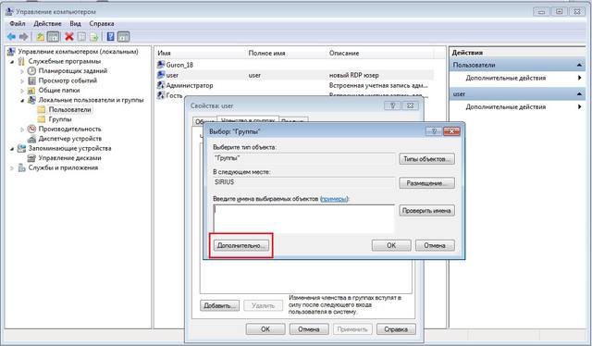The height and width of the screenshot is (346, 592).
Task: Open the примеры link
Action: click(x=333, y=199)
